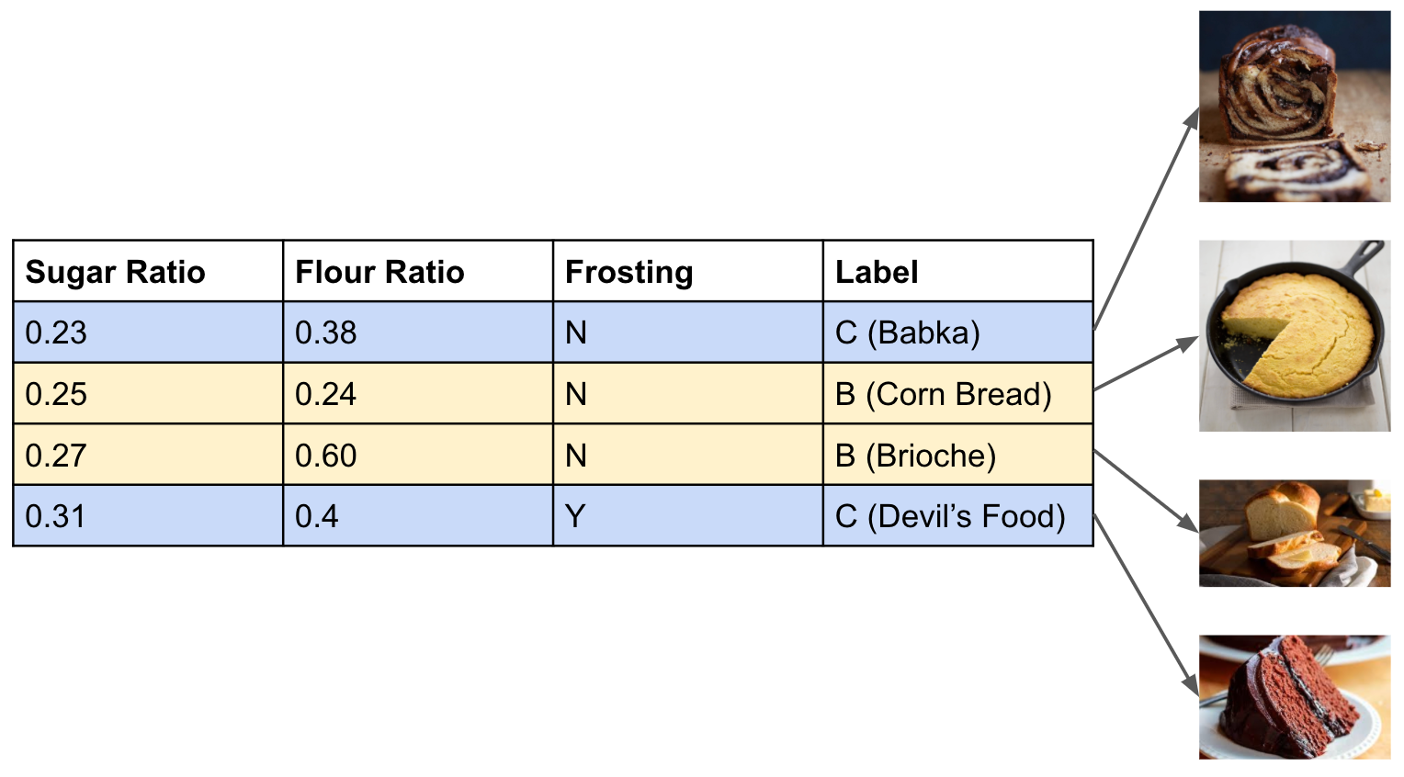Open the brioche bread thumbnail
Screen dimensions: 1404x777
[x=1294, y=533]
